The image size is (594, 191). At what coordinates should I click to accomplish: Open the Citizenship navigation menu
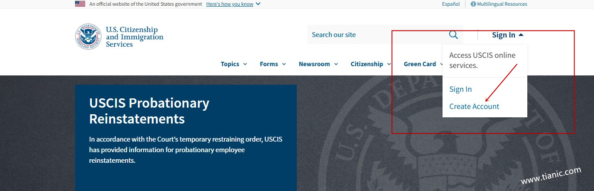coord(371,64)
